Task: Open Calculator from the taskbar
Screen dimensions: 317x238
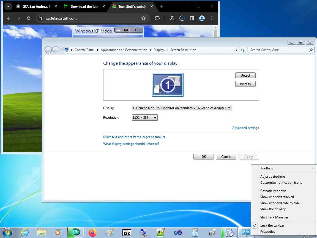Action: coord(195,233)
